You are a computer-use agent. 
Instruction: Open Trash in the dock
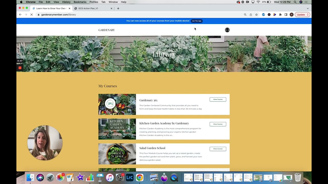(298, 177)
